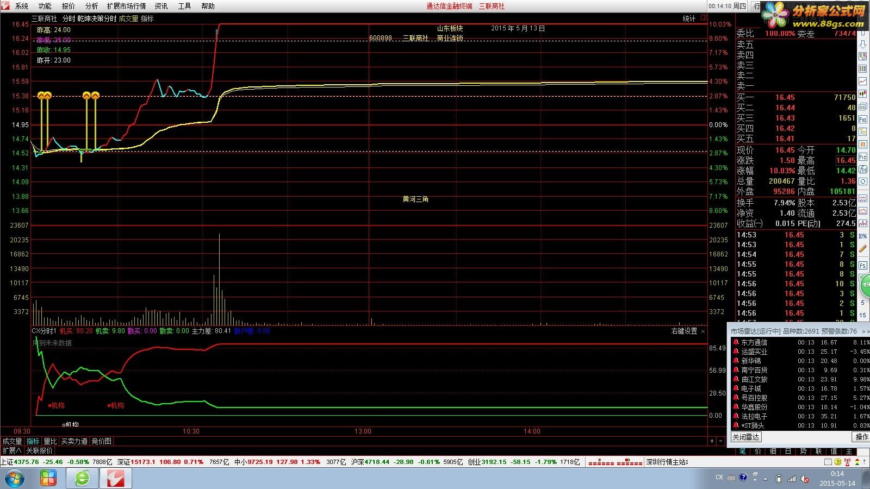The height and width of the screenshot is (489, 870).
Task: Switch to the 指标 tab
Action: pyautogui.click(x=33, y=441)
